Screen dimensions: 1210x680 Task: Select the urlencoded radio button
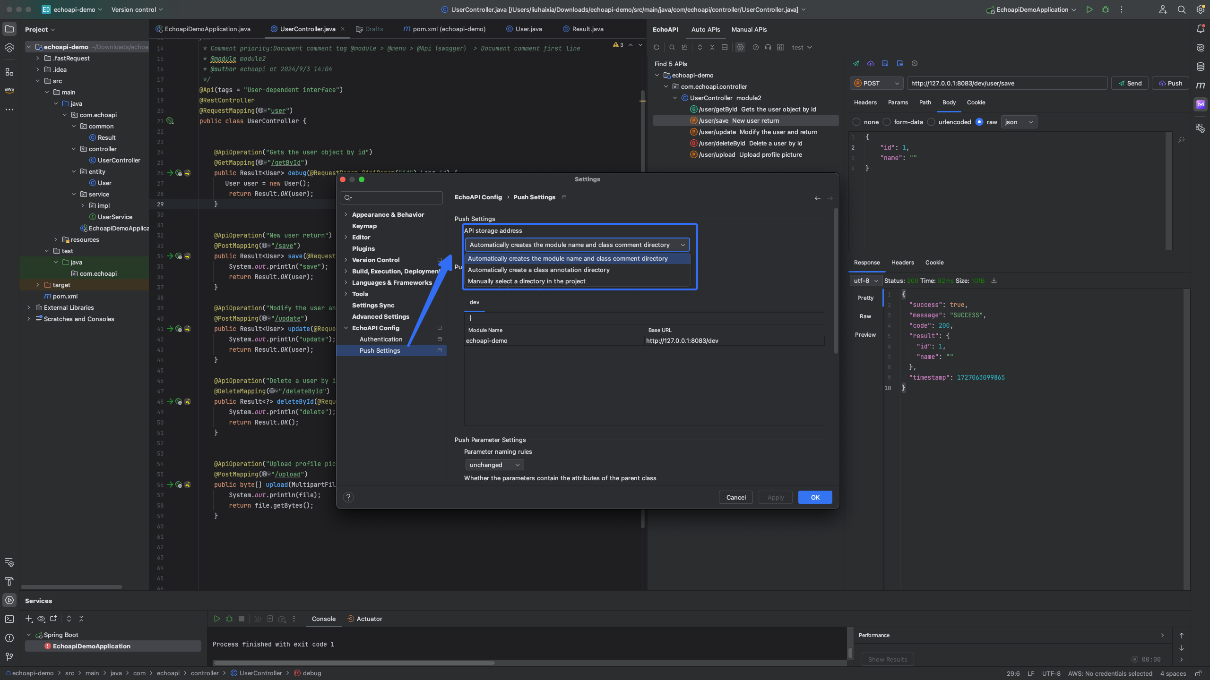tap(931, 122)
